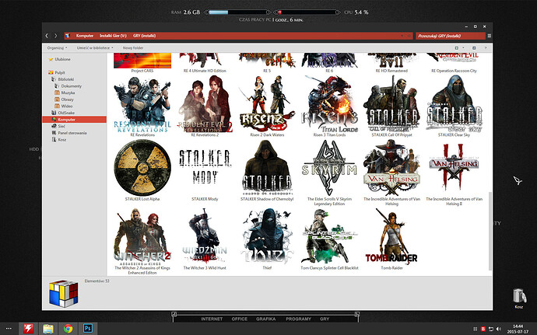Image resolution: width=537 pixels, height=335 pixels.
Task: Select the STALKER Lost Alpha radiation icon
Action: tap(142, 168)
